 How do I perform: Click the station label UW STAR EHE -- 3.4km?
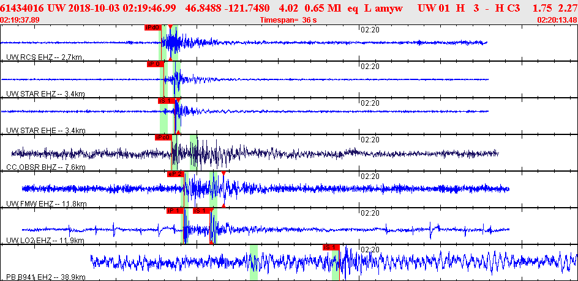[46, 130]
